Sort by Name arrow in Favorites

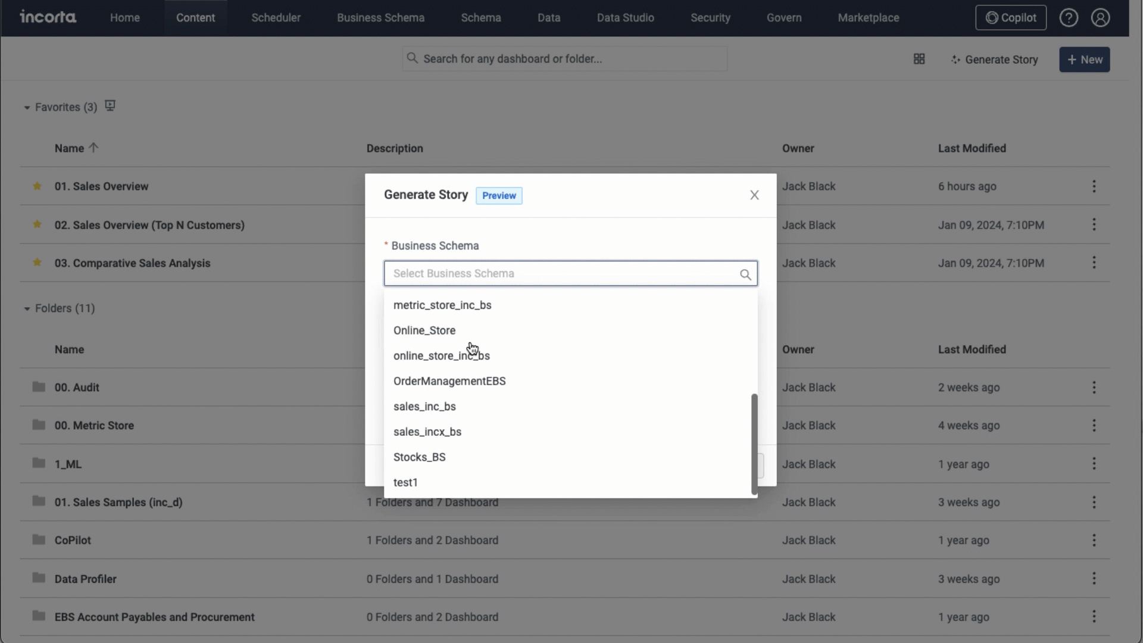coord(93,148)
